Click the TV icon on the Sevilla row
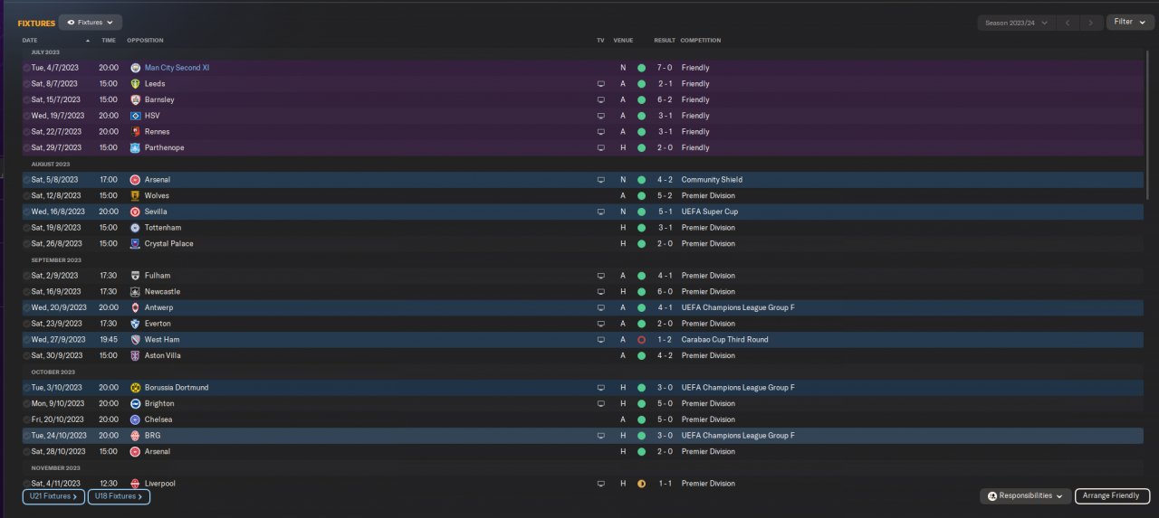1159x518 pixels. click(x=600, y=212)
